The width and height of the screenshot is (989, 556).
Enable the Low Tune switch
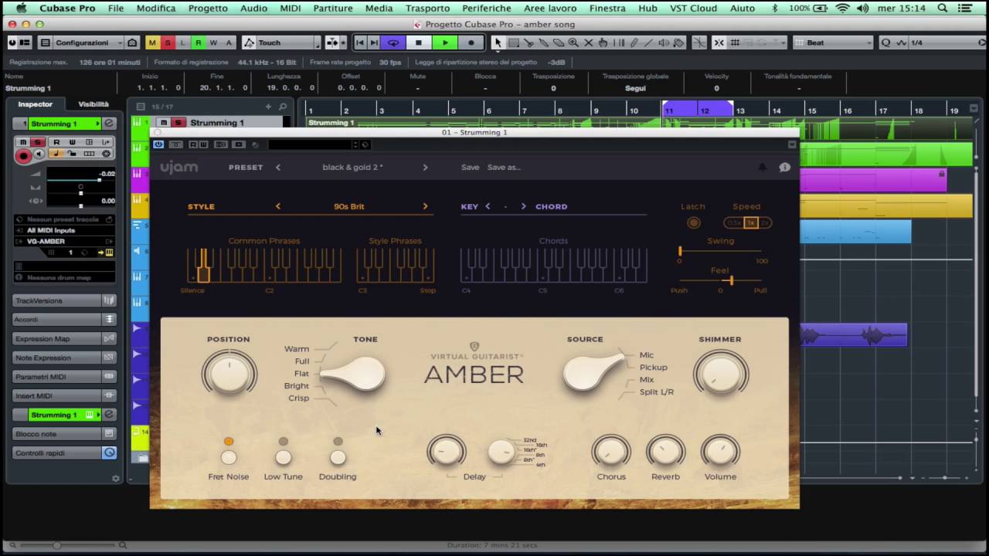point(284,458)
